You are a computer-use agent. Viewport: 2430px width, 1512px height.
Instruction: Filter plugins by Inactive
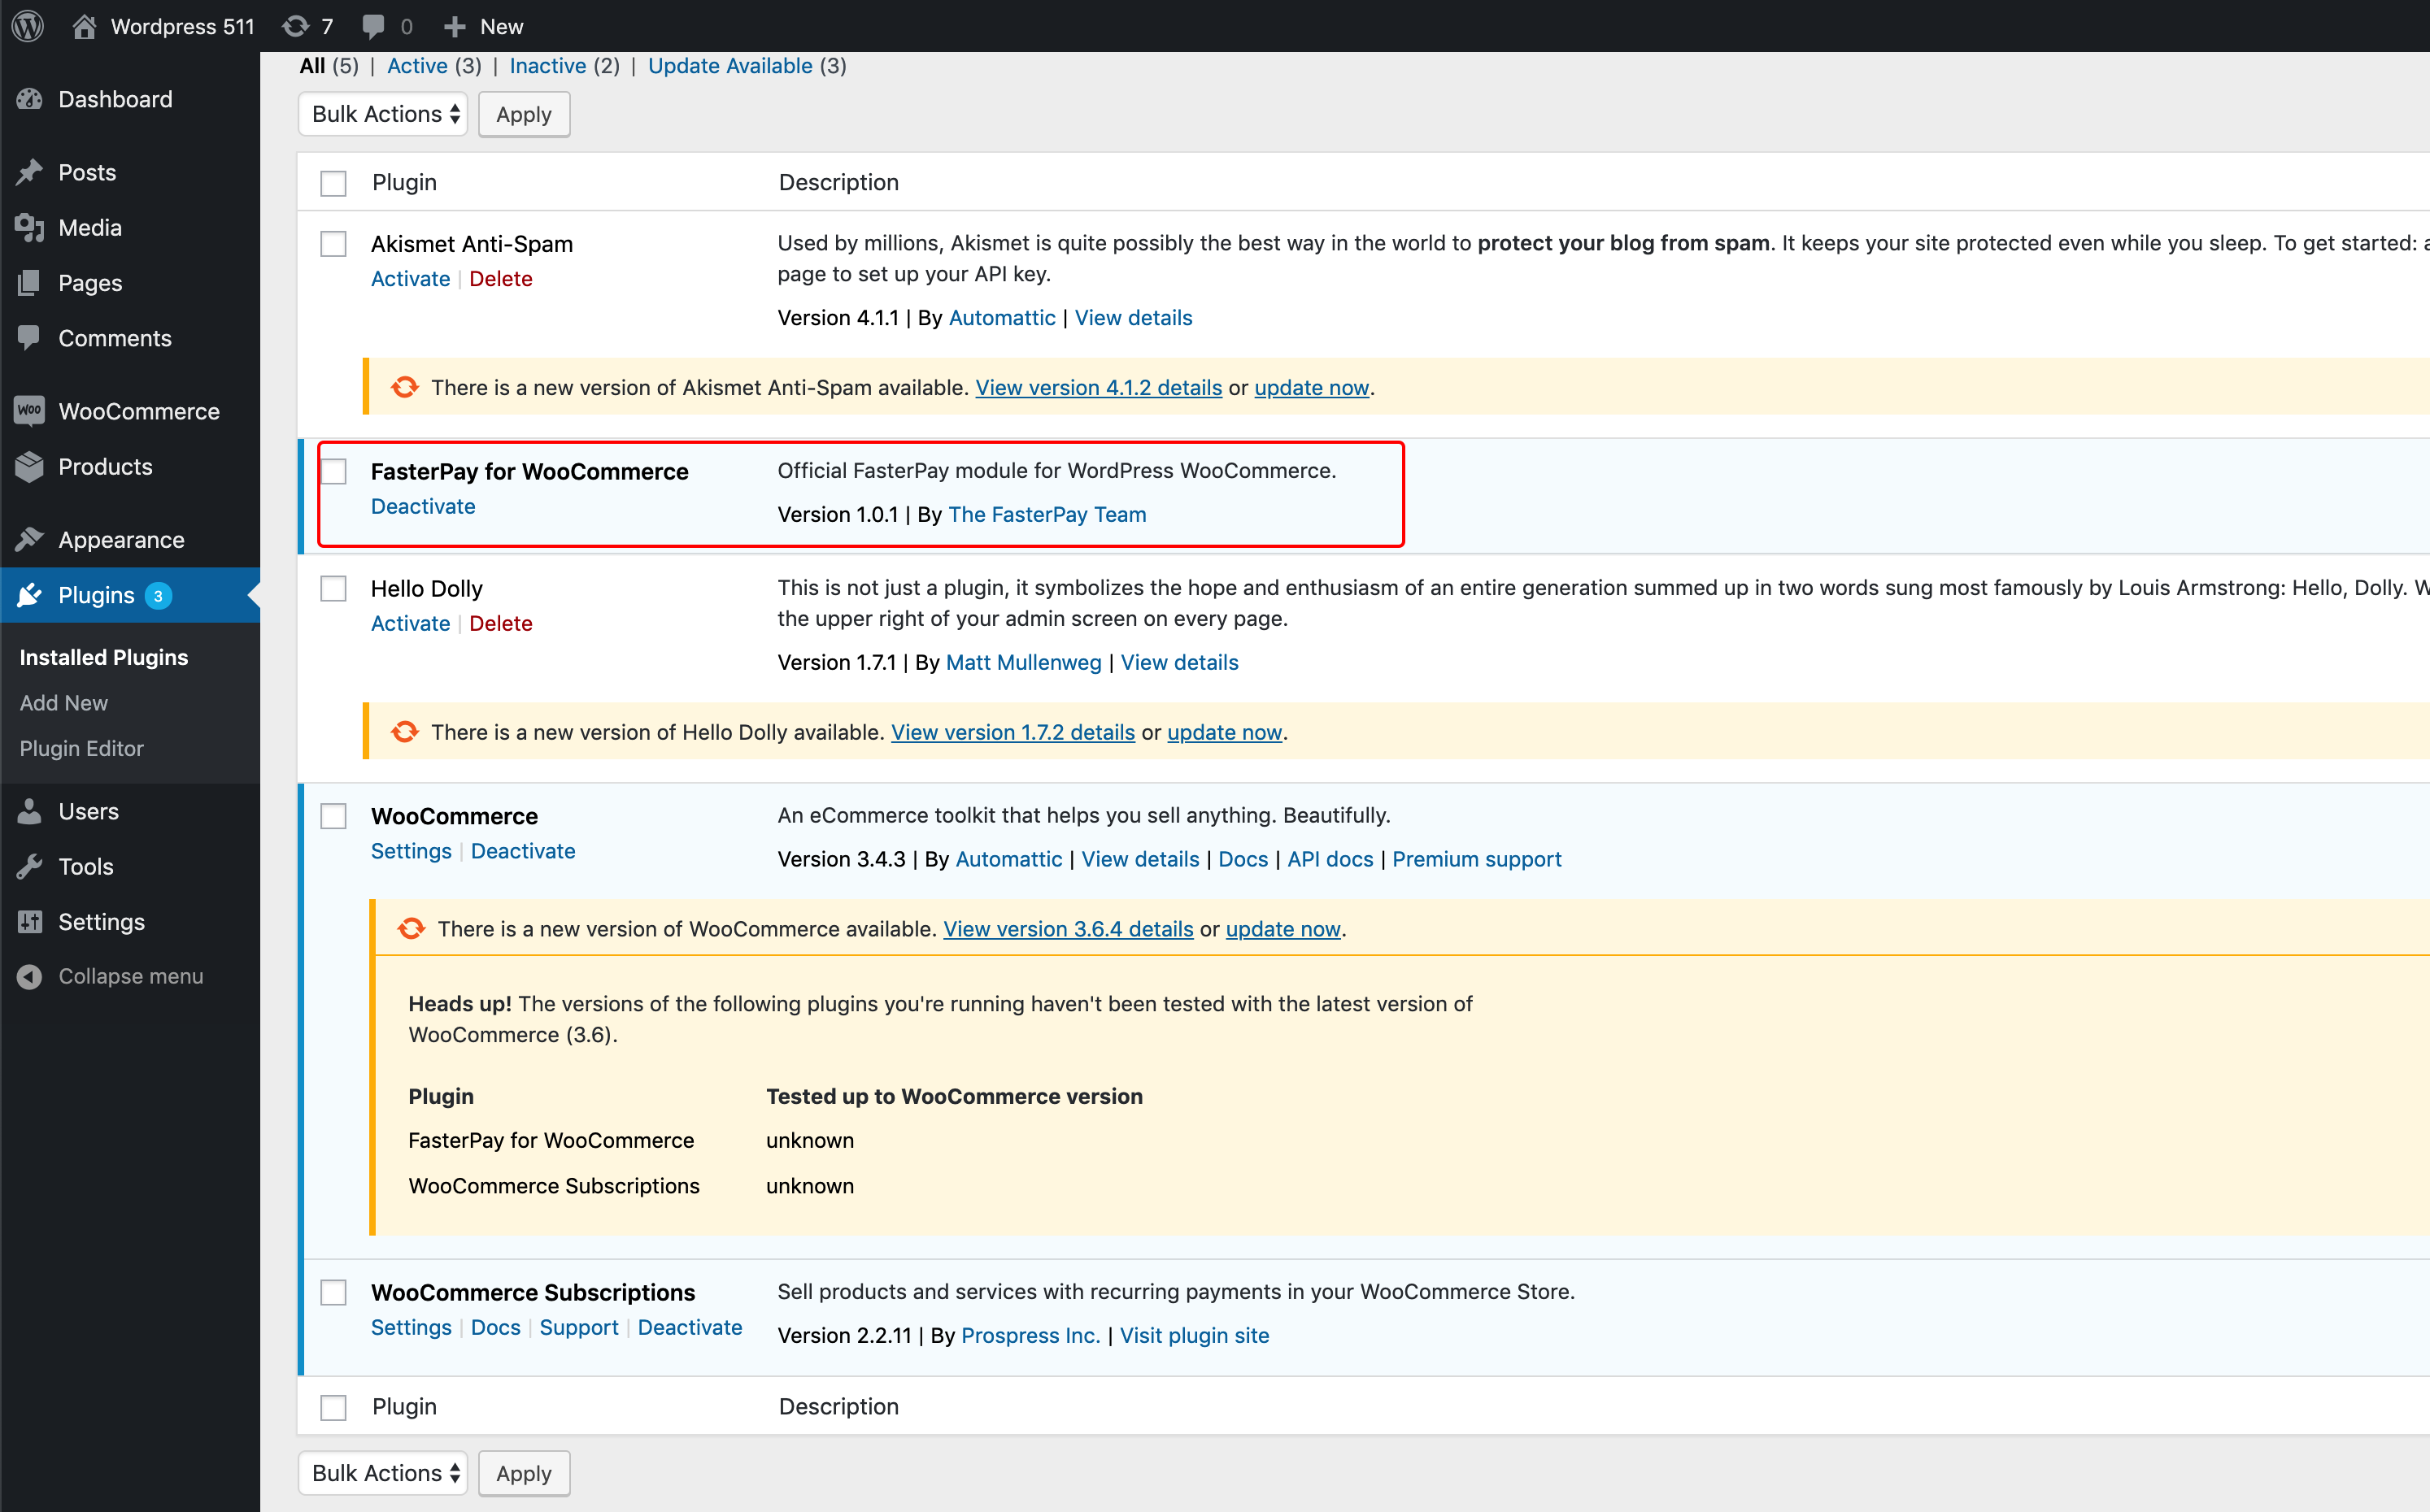548,66
